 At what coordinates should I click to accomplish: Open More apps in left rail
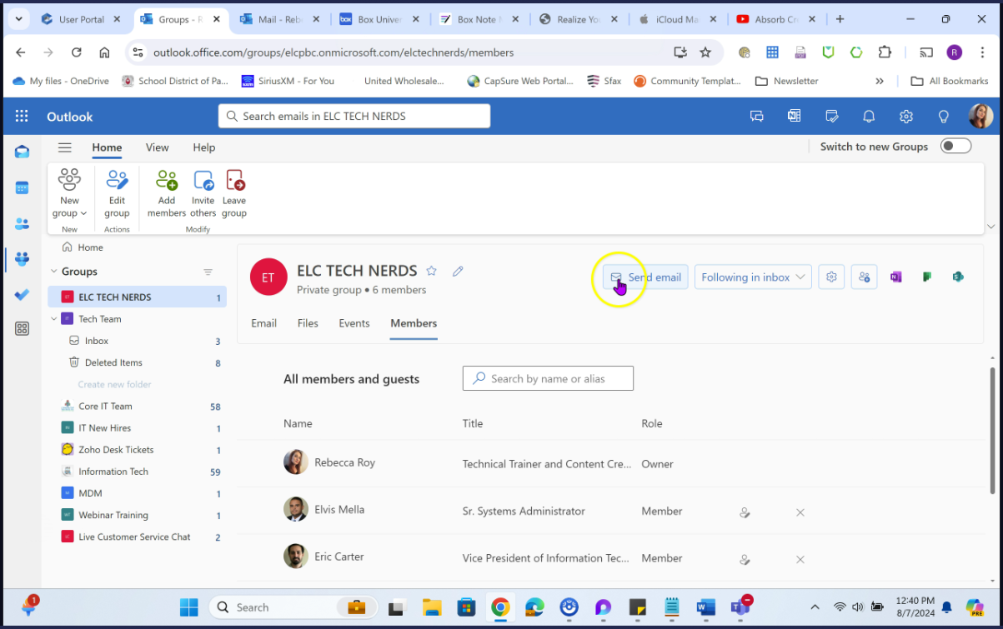click(x=23, y=329)
